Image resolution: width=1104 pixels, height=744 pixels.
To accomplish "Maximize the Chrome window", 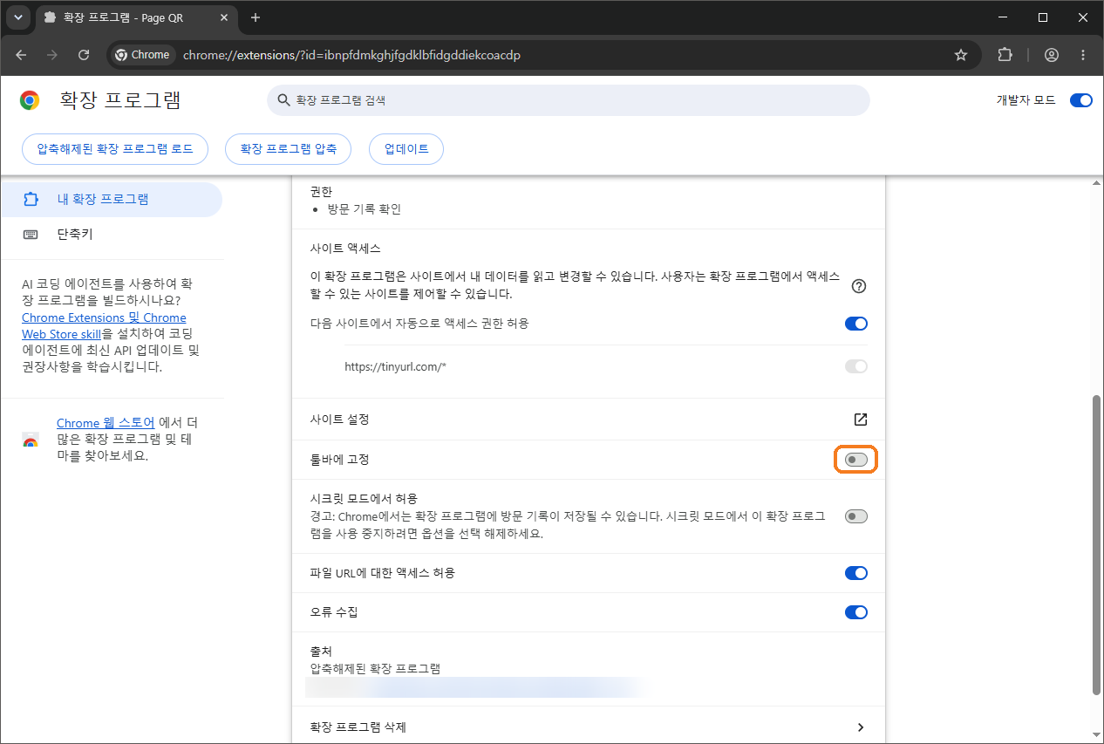I will pyautogui.click(x=1043, y=17).
